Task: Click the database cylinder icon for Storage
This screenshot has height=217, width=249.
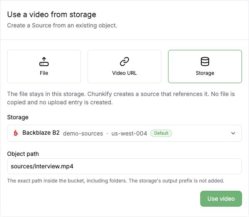Action: (205, 62)
